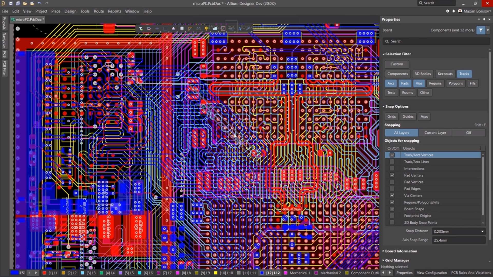
Task: Enable Pad Vertices snapping checkbox
Action: tap(392, 182)
